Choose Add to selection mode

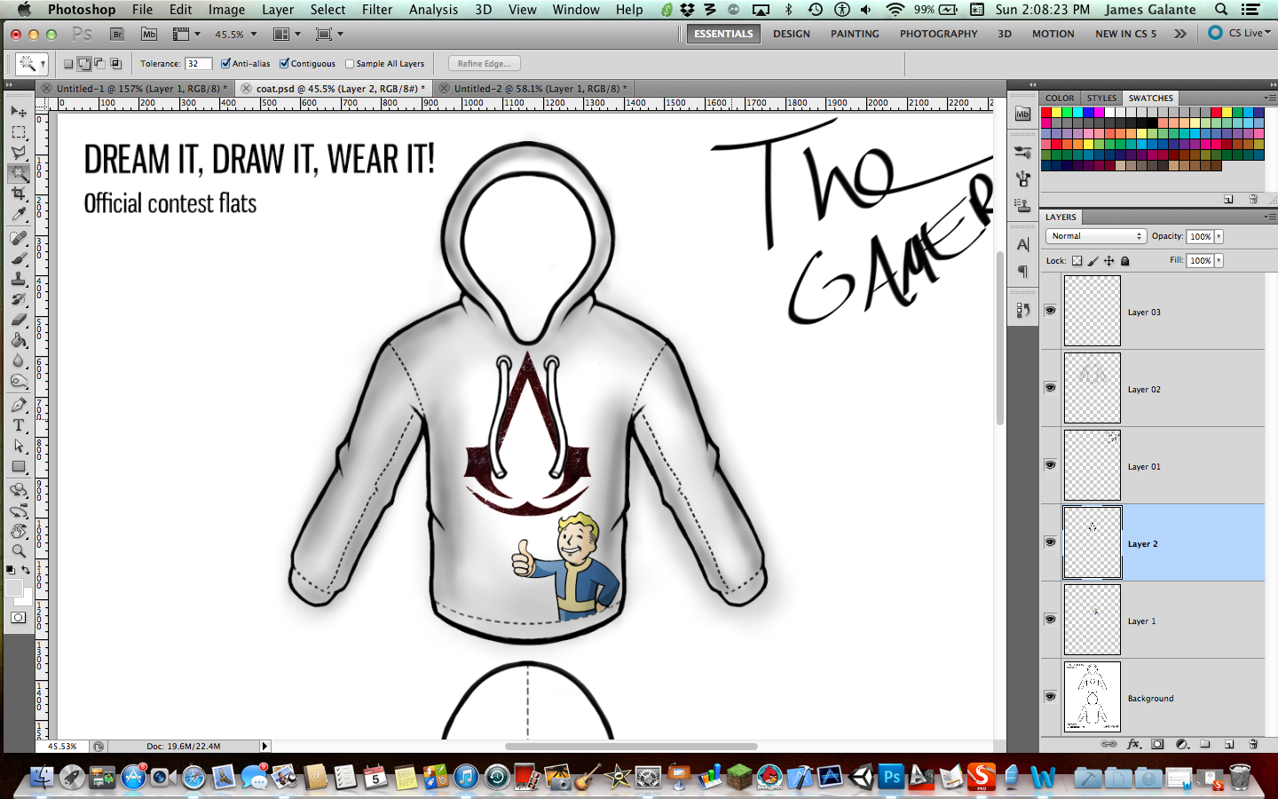pyautogui.click(x=84, y=63)
